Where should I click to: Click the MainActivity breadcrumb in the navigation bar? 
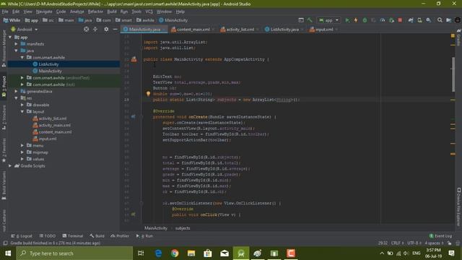173,20
